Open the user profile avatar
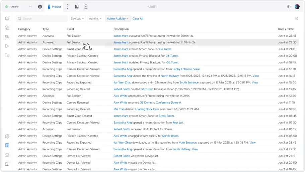 [297, 7]
